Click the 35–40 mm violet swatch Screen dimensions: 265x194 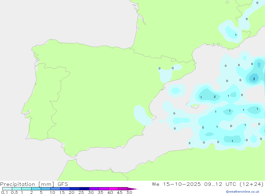point(103,189)
